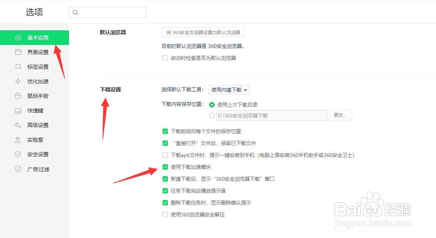Screen dimensions: 436x238
Task: Click the 优化加速 lightning icon
Action: click(x=18, y=81)
